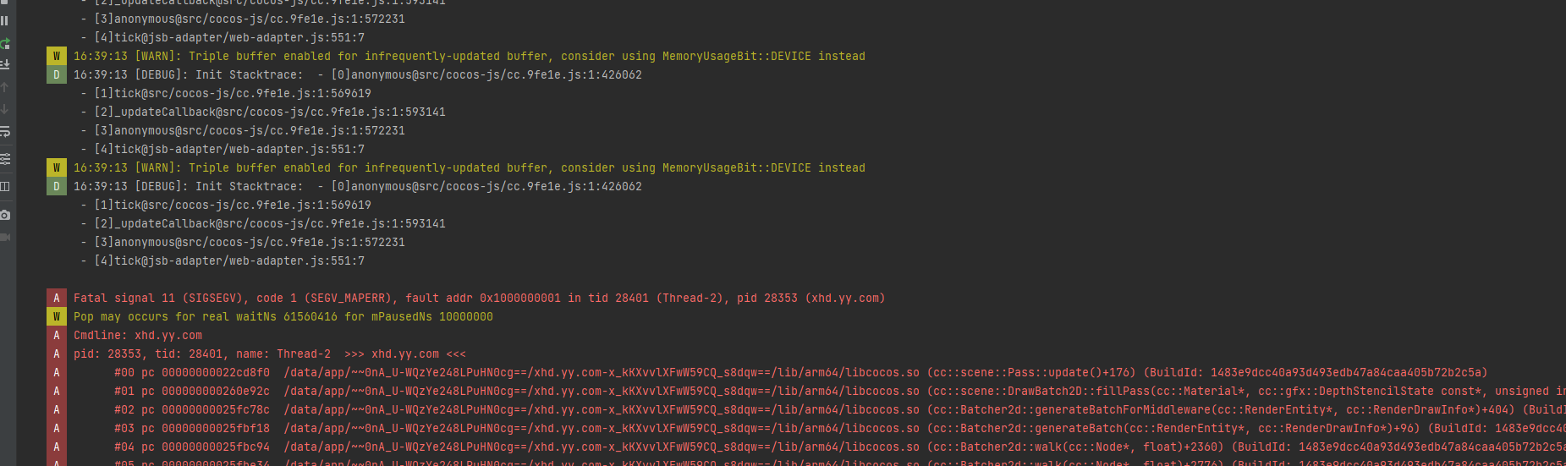Image resolution: width=1566 pixels, height=466 pixels.
Task: Click the 'Cmdline: xhd.yy.com' log line
Action: [x=138, y=335]
